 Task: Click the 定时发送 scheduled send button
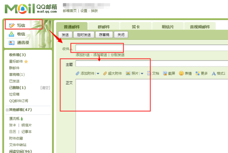pyautogui.click(x=84, y=35)
